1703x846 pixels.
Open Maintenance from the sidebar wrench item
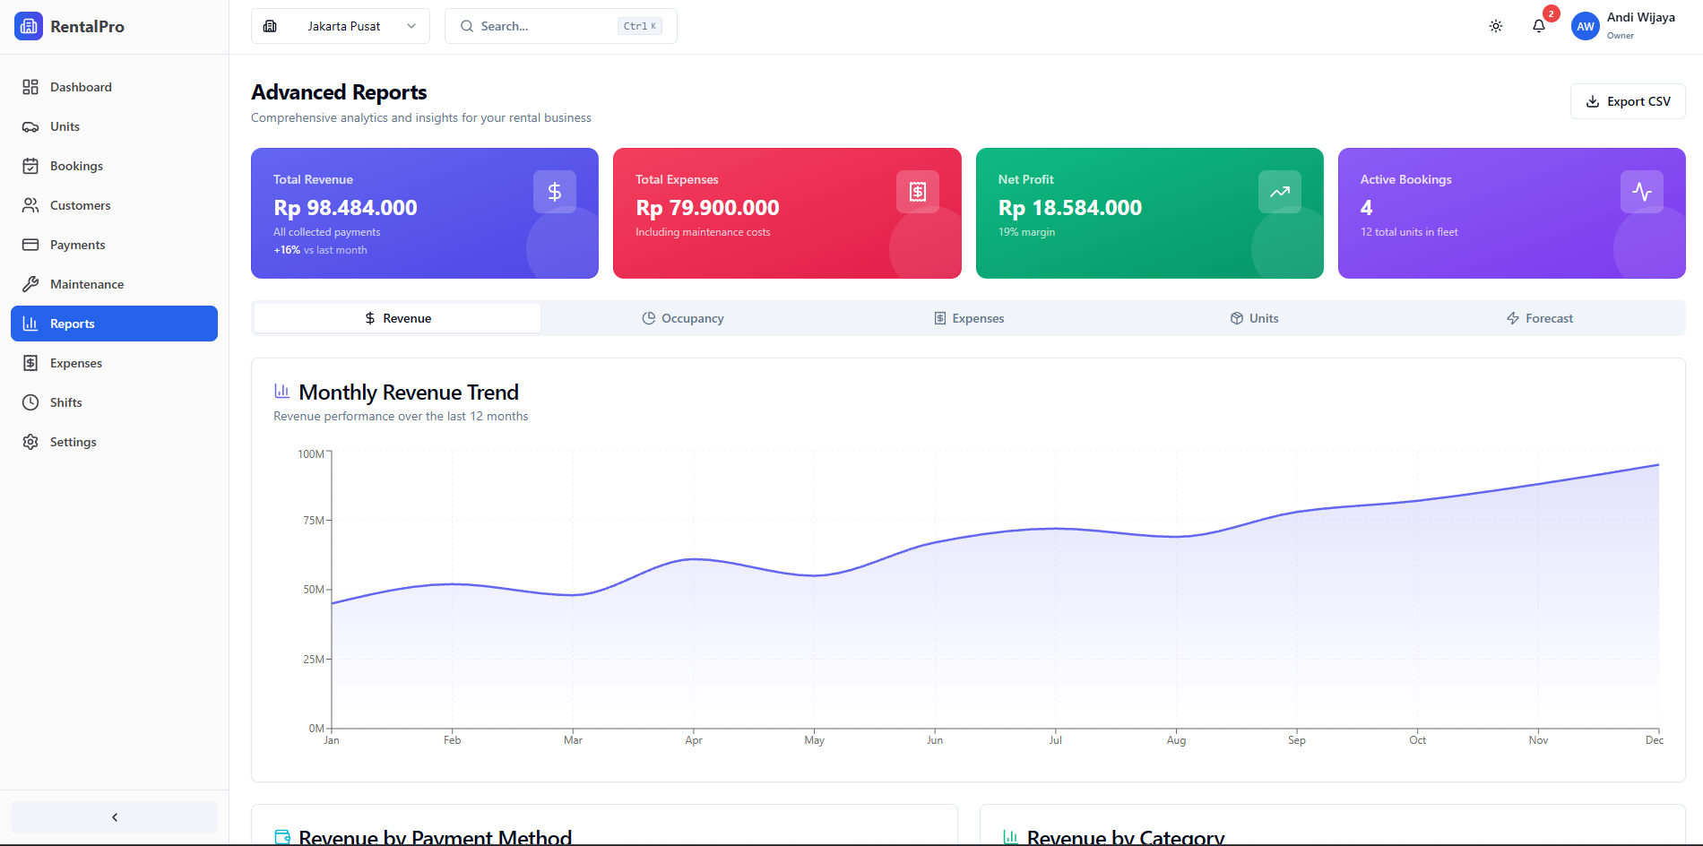click(87, 284)
